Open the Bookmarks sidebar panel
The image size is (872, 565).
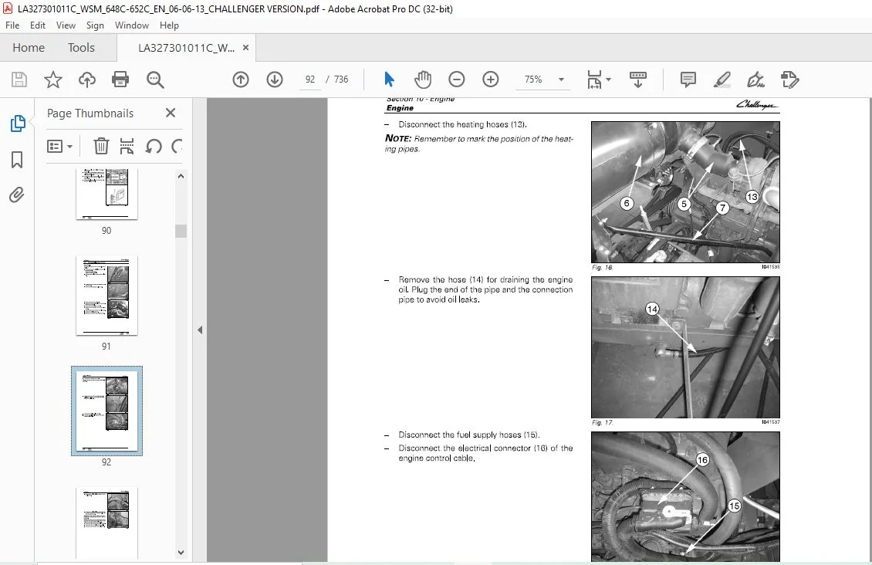(17, 160)
